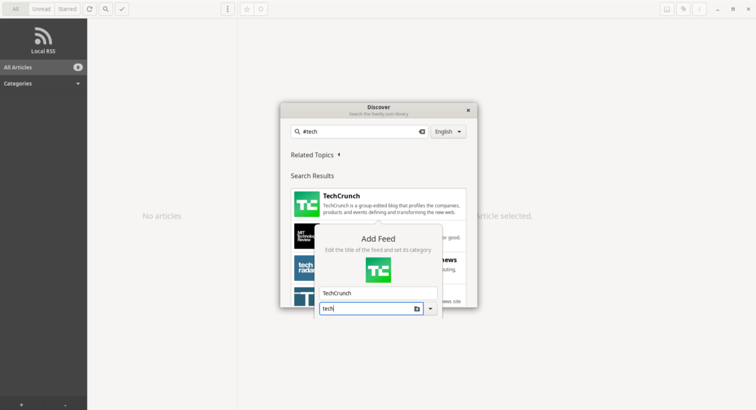Screen dimensions: 756x410
Task: Expand the Related Topics section
Action: [x=315, y=155]
